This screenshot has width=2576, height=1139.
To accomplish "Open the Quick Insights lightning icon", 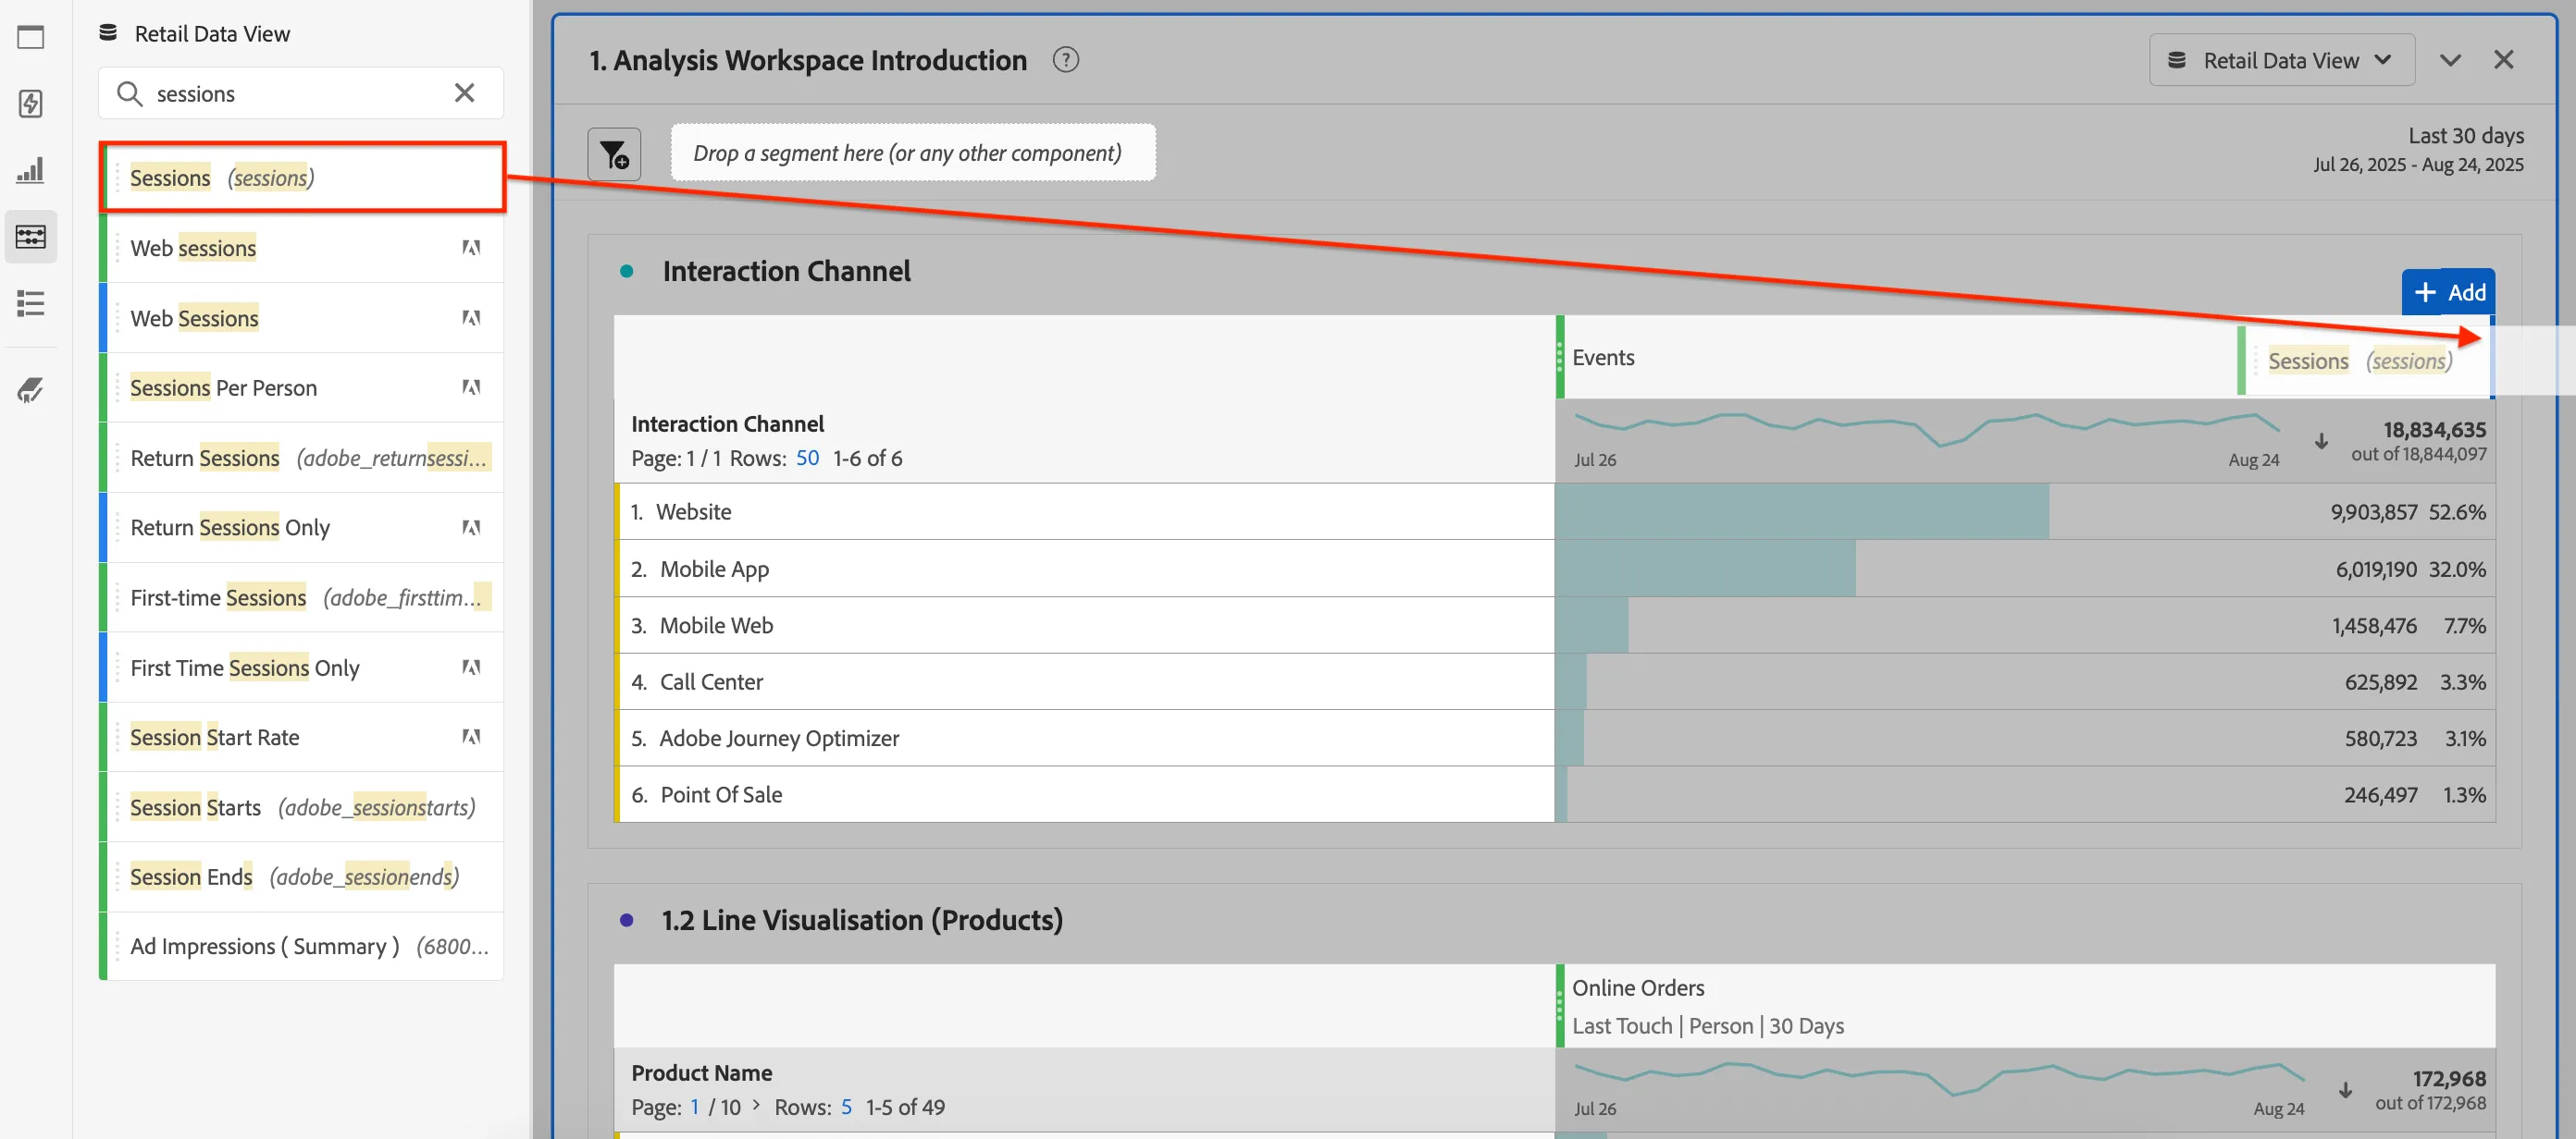I will (31, 103).
